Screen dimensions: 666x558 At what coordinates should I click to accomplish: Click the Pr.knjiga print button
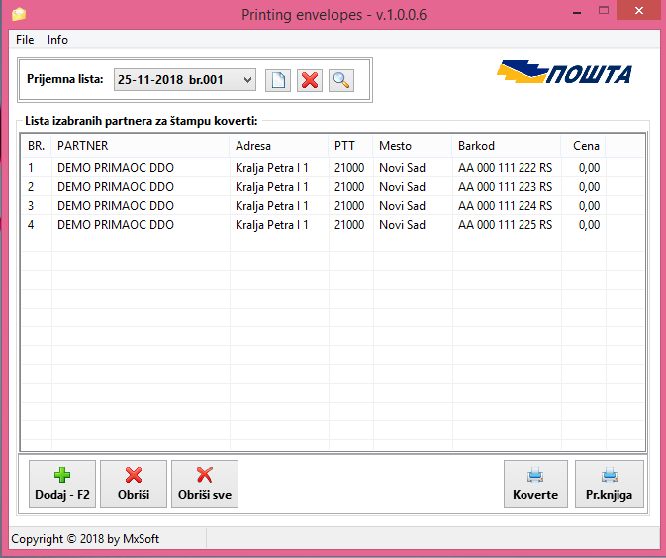(x=609, y=484)
